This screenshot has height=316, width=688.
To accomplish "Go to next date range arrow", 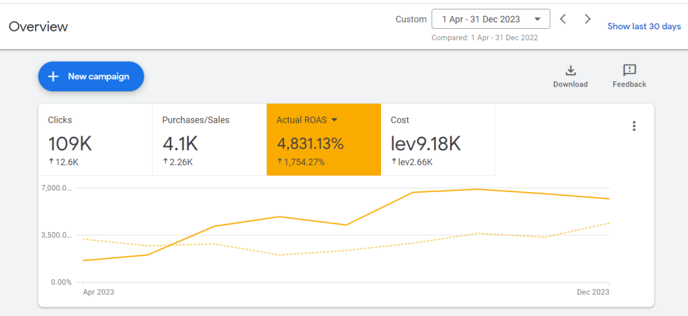I will (x=587, y=19).
